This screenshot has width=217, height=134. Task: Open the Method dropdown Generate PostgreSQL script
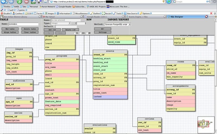tap(117, 24)
